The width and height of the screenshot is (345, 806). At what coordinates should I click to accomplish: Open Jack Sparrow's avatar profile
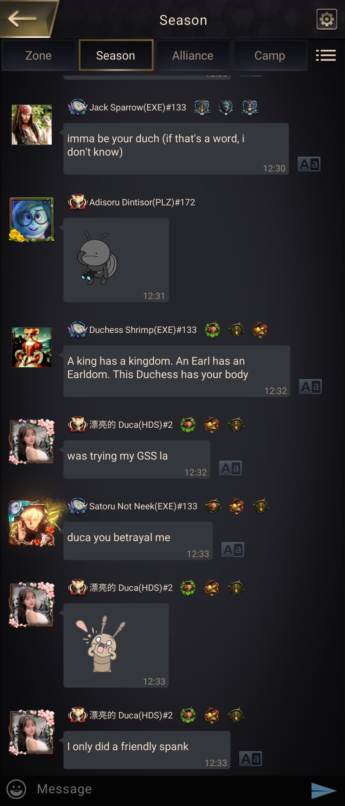tap(32, 125)
